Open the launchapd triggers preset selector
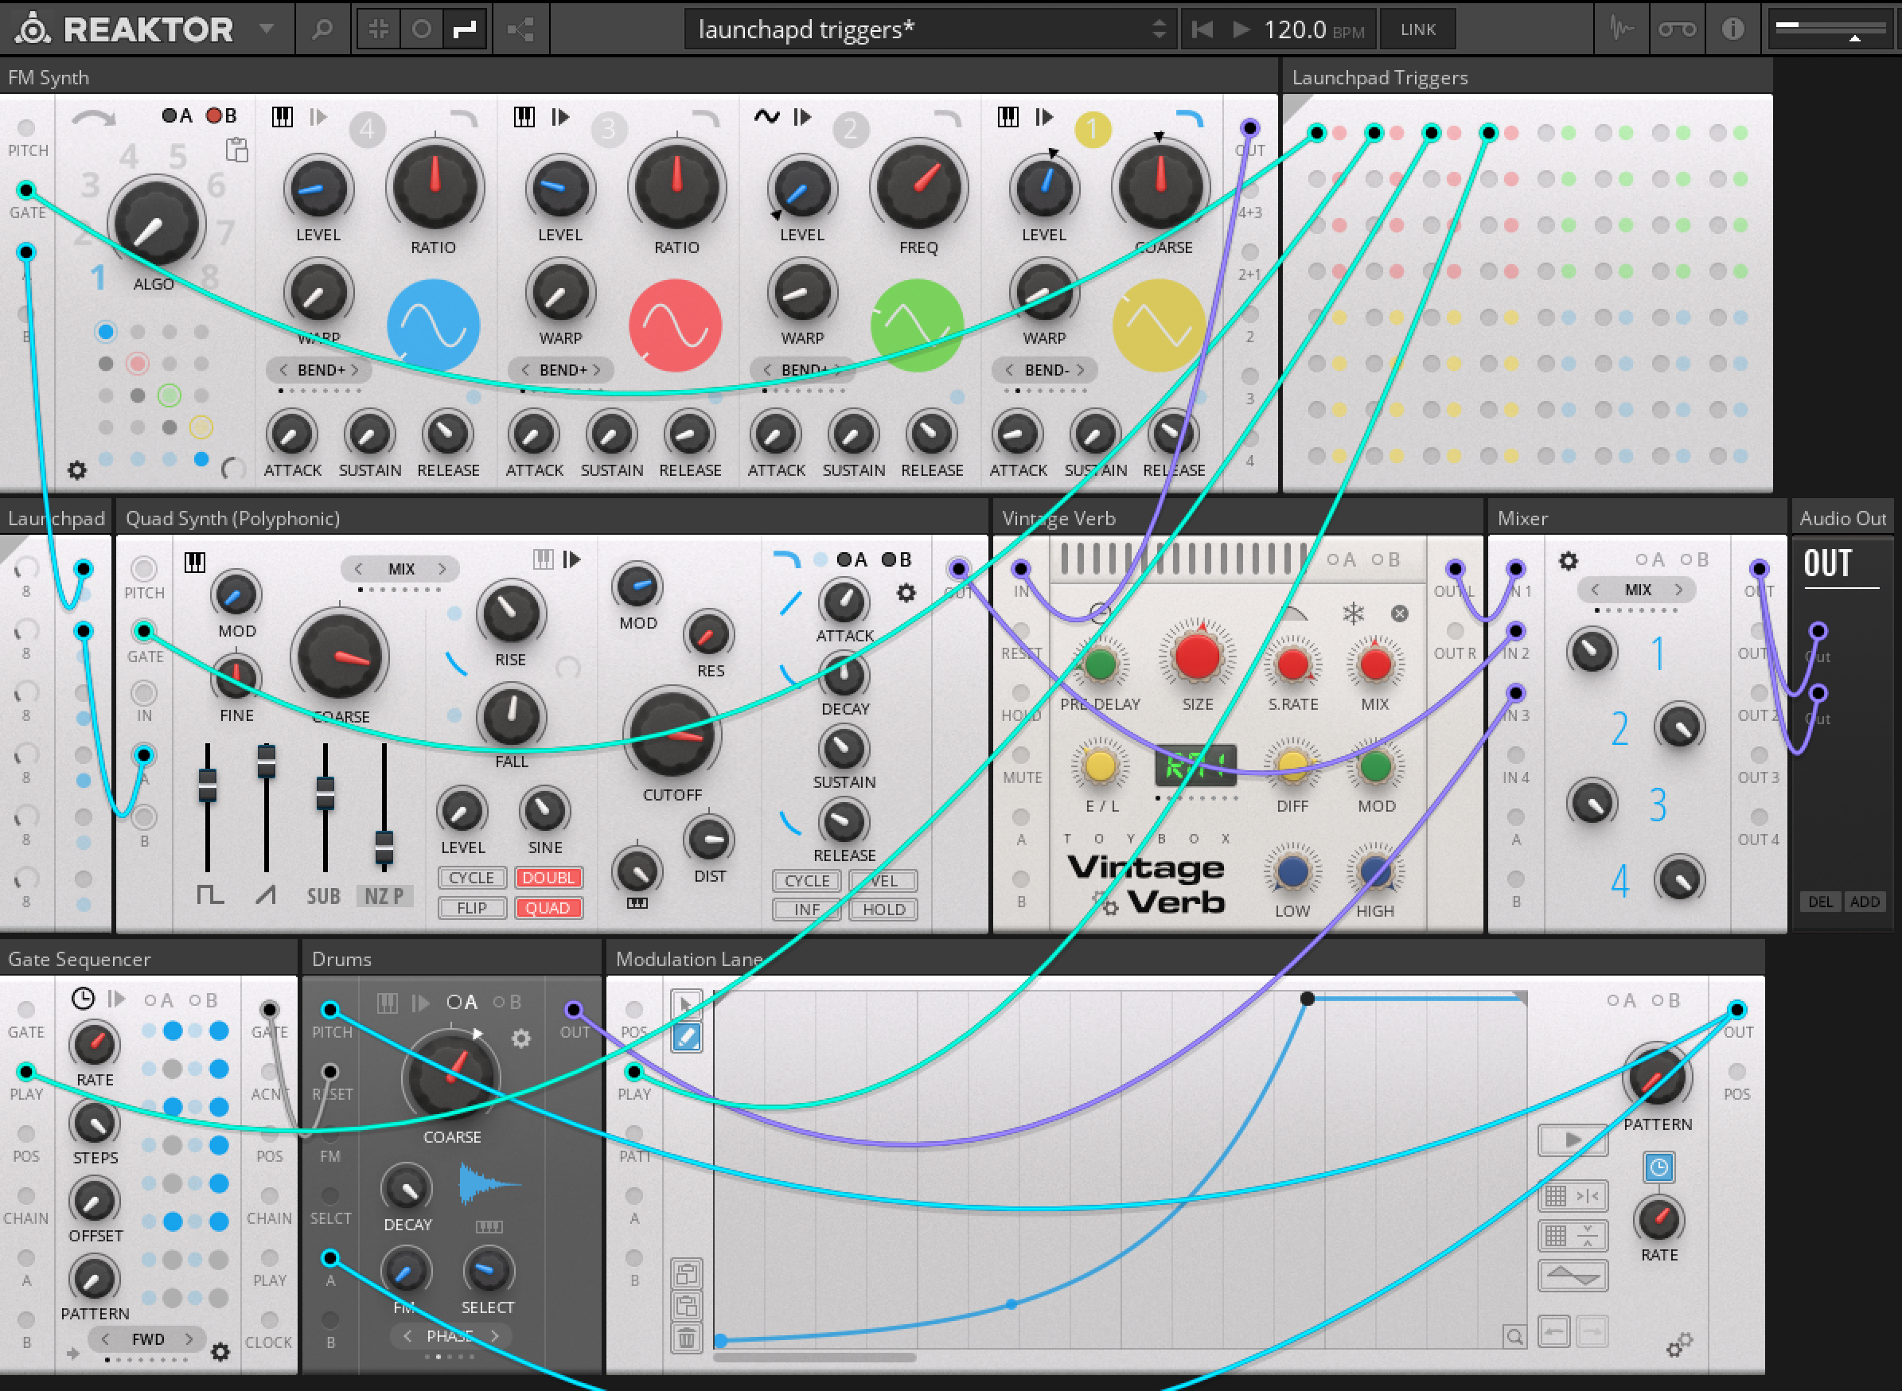The width and height of the screenshot is (1902, 1391). [x=930, y=29]
